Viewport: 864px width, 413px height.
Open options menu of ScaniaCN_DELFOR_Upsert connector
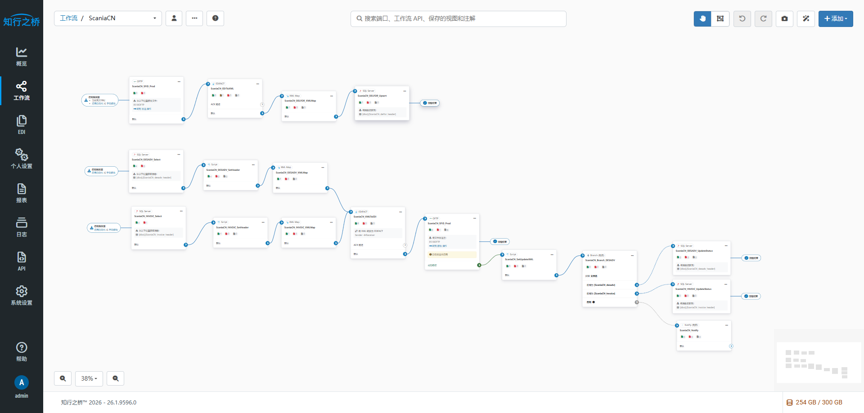pos(405,91)
